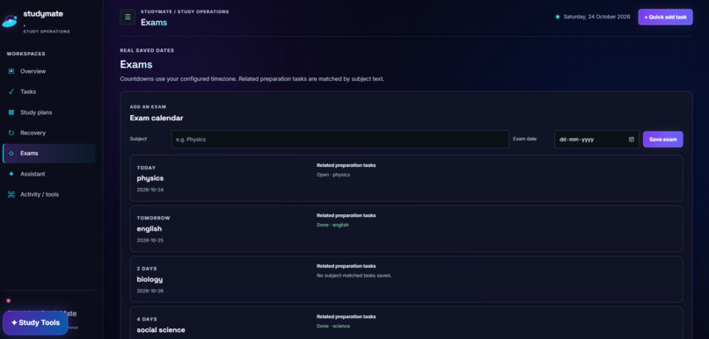Open the Study Tools floating button
709x339 pixels.
[35, 322]
